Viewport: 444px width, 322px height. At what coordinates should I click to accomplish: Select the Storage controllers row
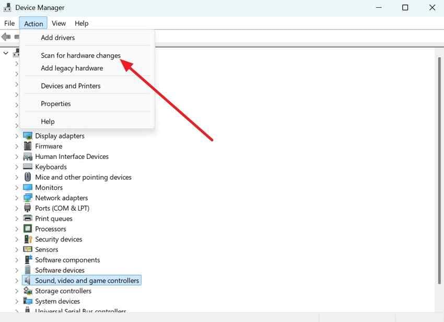[63, 291]
